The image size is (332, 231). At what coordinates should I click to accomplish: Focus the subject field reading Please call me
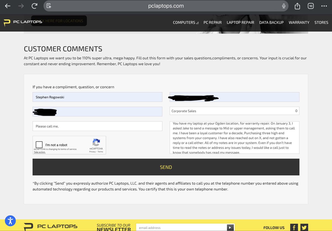[x=97, y=126]
